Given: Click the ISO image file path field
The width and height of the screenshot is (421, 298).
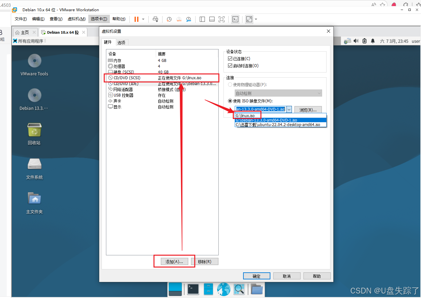Looking at the screenshot, I should tap(260, 109).
